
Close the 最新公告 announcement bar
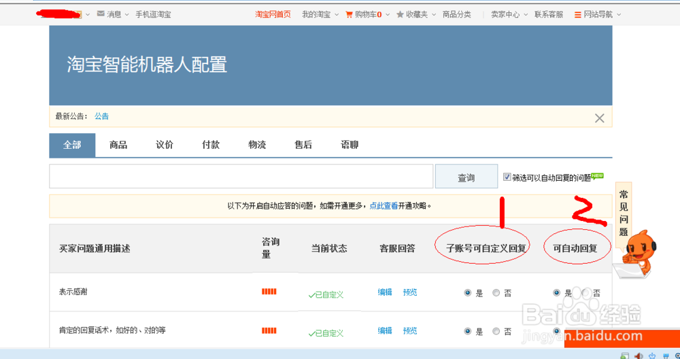pos(599,118)
